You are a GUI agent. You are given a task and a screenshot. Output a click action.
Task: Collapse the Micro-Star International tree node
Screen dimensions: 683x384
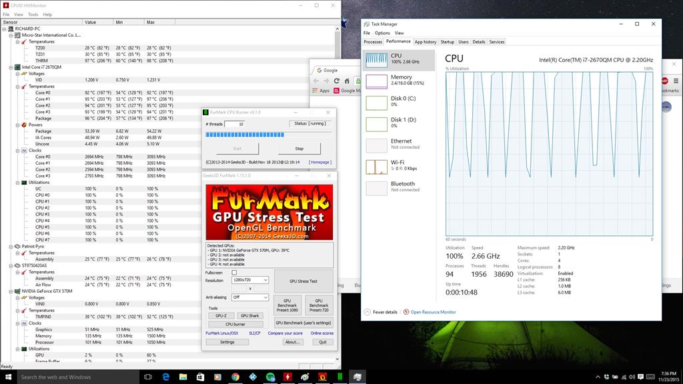click(11, 35)
